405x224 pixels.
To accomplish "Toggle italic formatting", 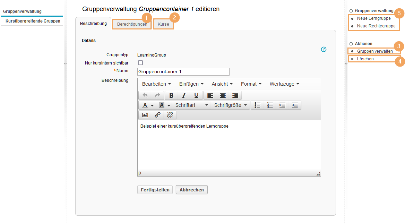I will coord(183,95).
